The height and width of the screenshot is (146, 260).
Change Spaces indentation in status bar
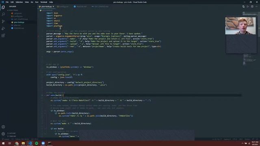(227, 139)
